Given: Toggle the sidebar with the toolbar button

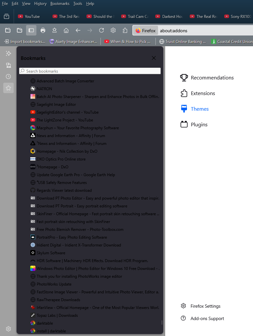Looking at the screenshot, I should [x=31, y=30].
